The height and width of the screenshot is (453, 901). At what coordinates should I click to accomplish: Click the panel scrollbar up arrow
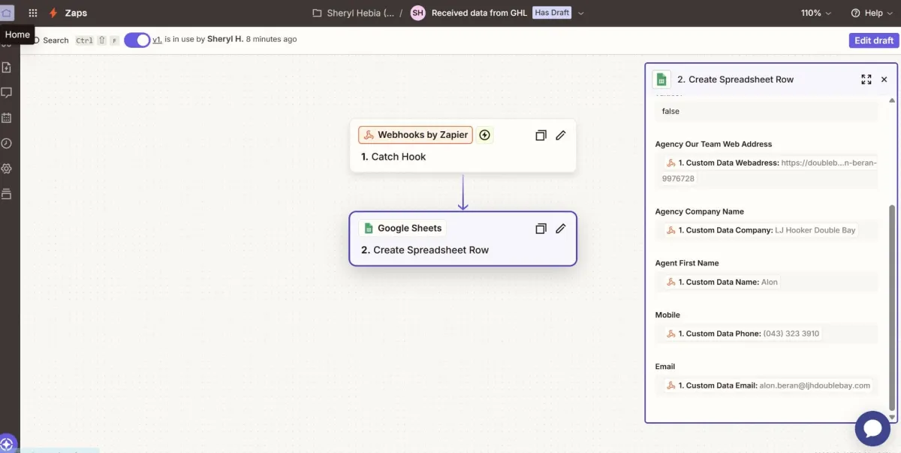click(892, 100)
